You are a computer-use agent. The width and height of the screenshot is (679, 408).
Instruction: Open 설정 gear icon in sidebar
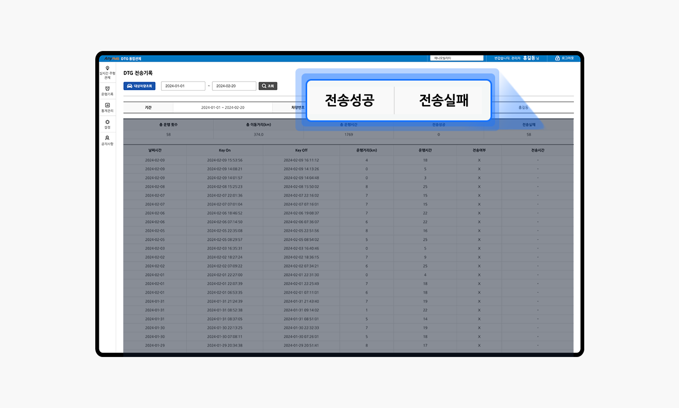(107, 122)
